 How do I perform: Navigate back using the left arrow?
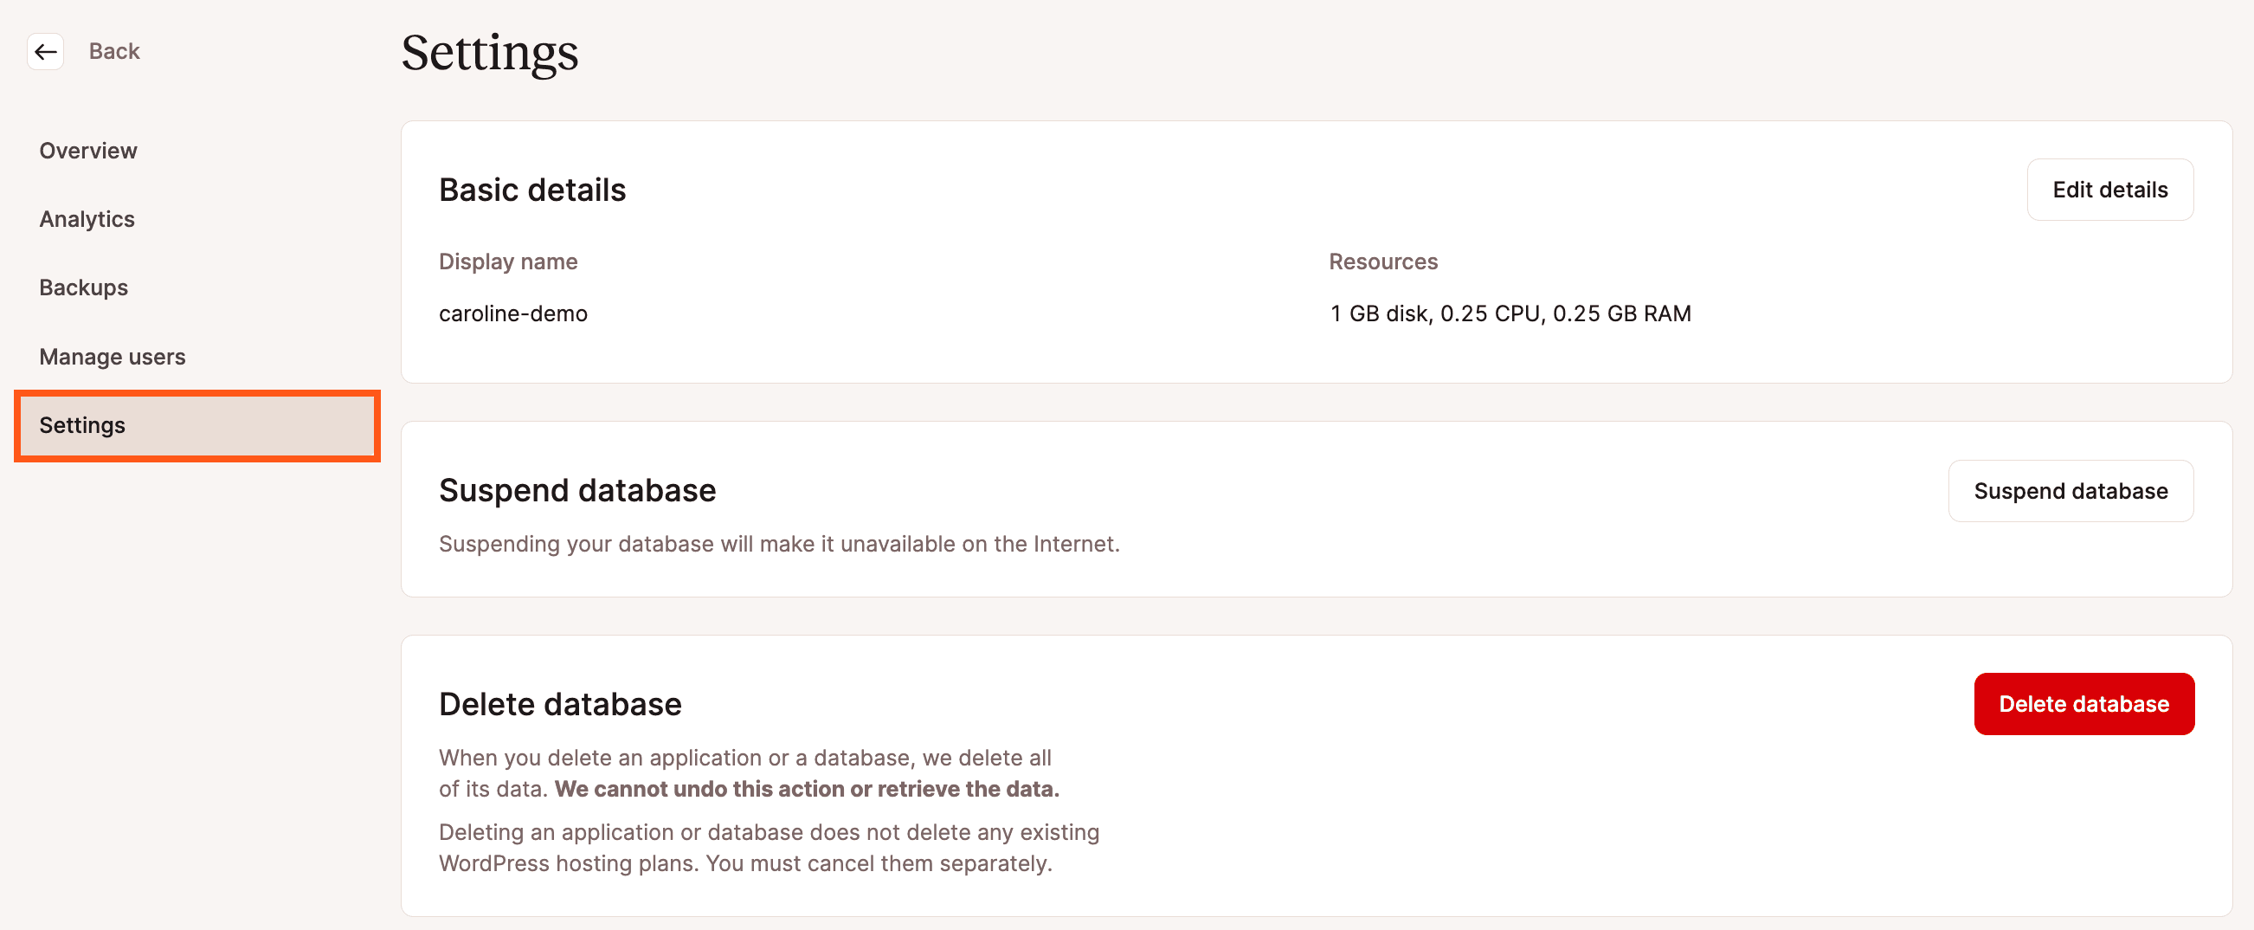(x=45, y=52)
